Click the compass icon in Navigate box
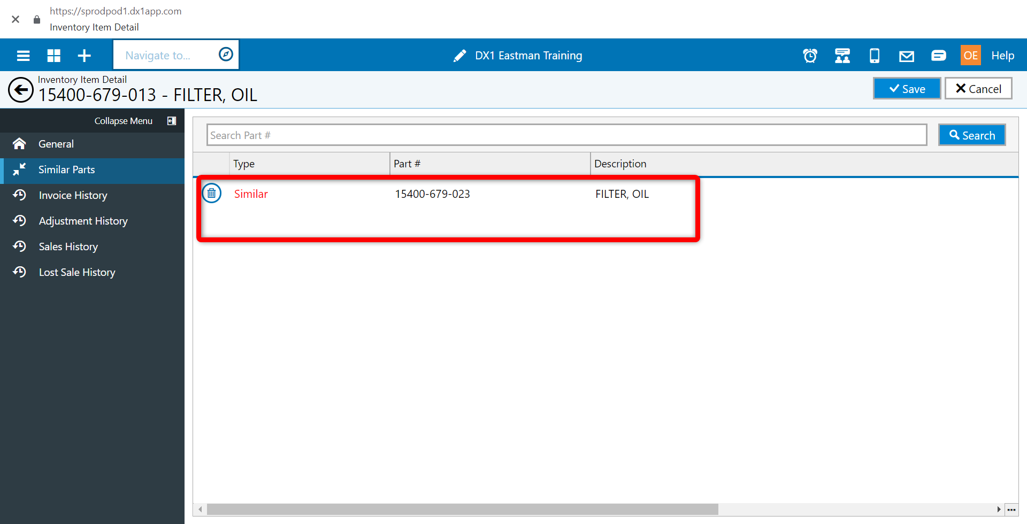1027x524 pixels. [x=226, y=55]
